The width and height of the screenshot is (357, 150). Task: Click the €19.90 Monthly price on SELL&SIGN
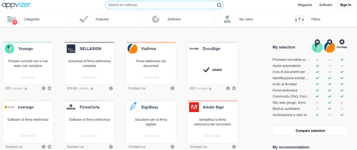(79, 89)
